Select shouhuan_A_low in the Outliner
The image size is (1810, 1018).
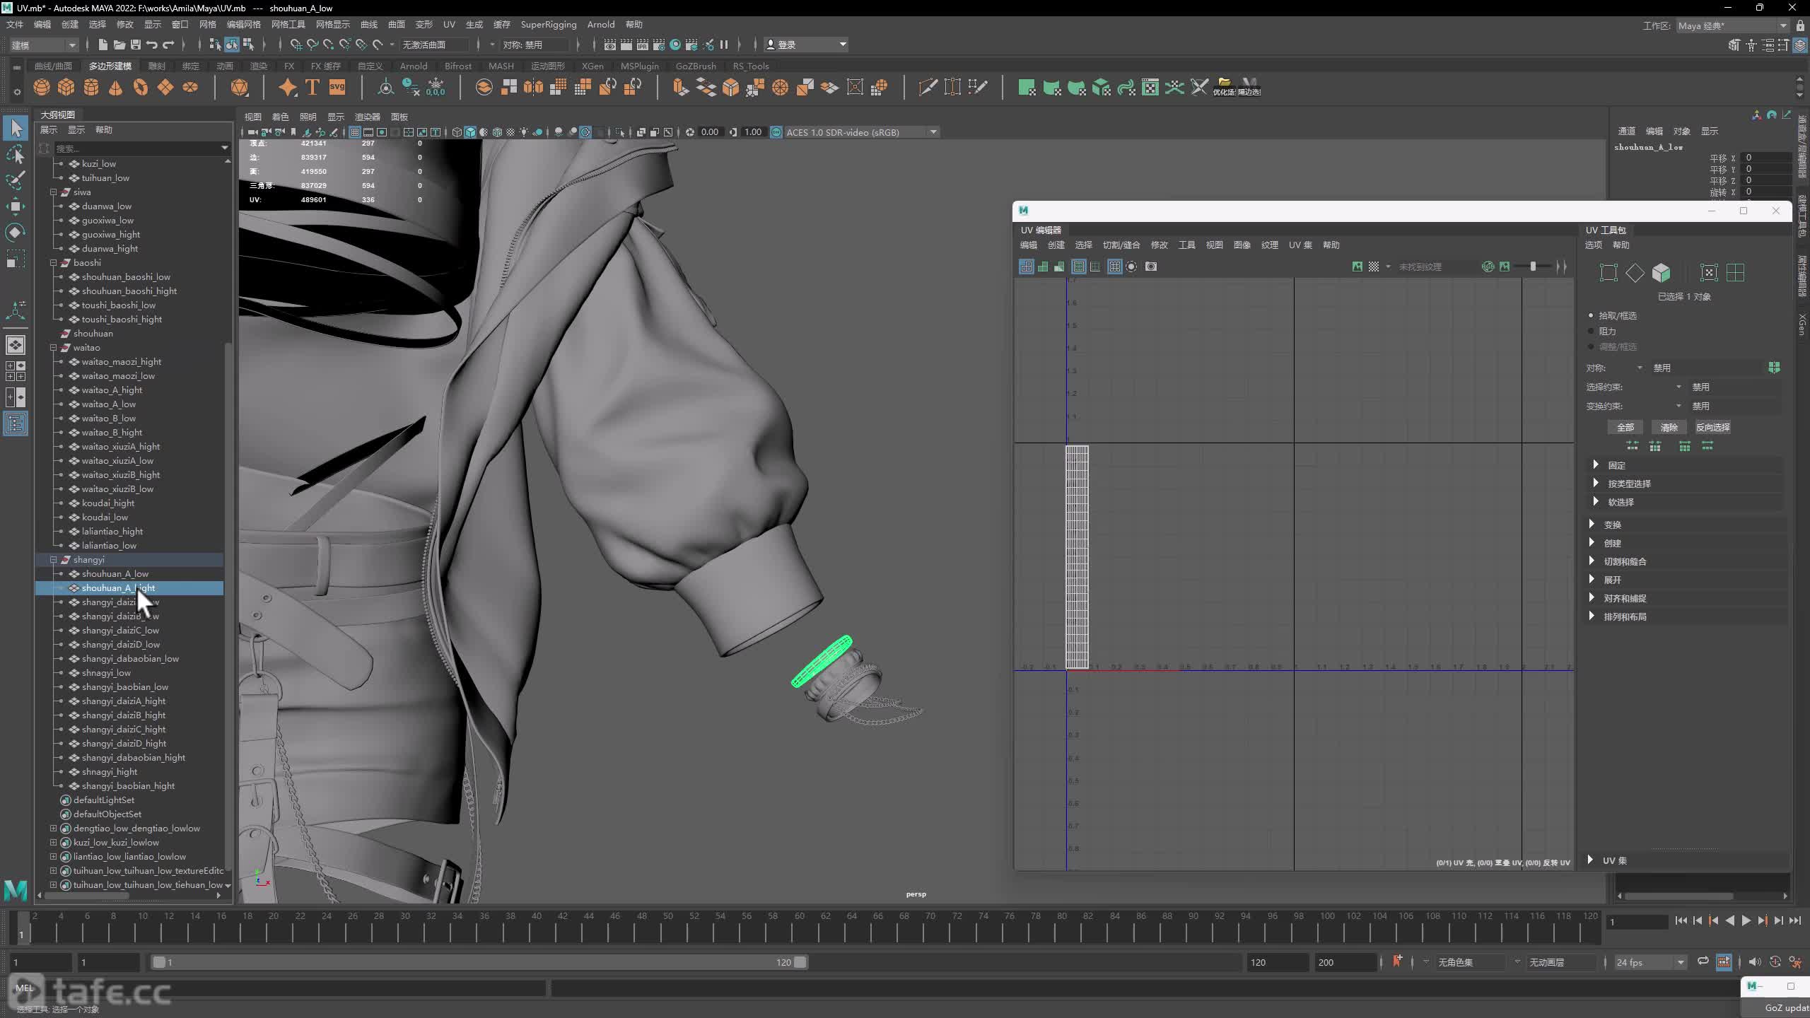[115, 573]
